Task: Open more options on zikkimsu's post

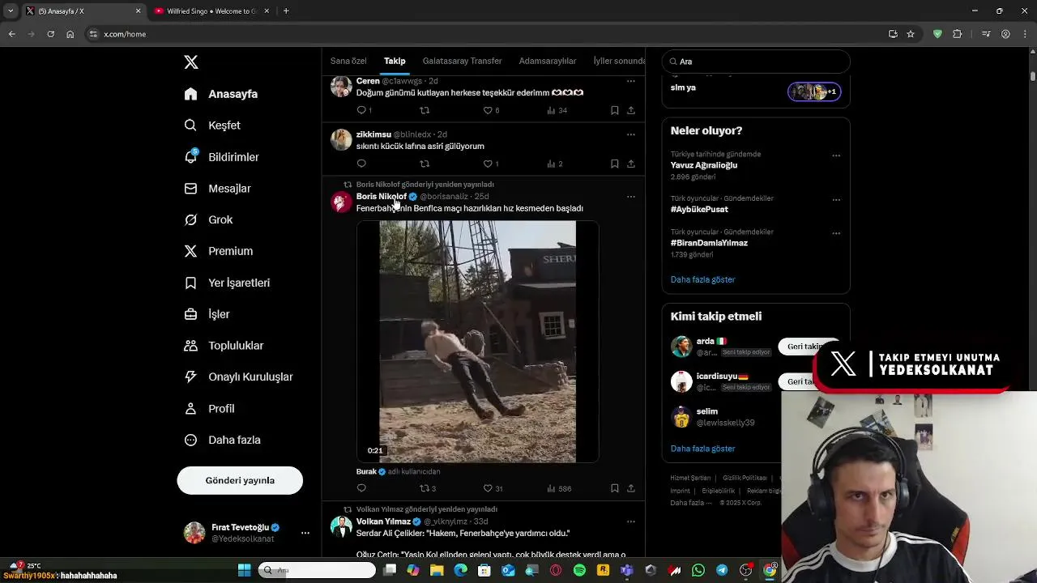Action: coord(631,134)
